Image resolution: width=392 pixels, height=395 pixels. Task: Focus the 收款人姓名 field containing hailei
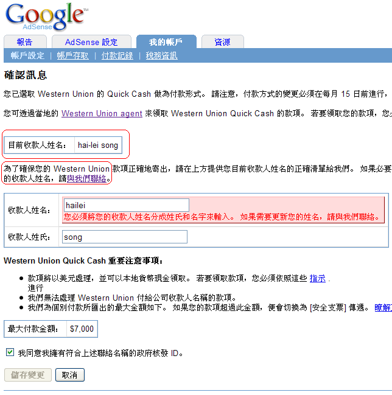point(127,205)
